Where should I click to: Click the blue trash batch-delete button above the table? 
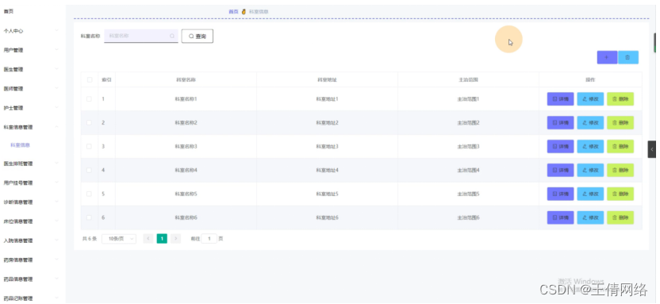[627, 57]
